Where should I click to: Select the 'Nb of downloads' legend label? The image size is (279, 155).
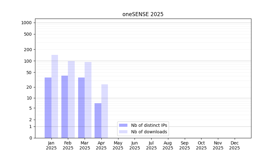[149, 132]
